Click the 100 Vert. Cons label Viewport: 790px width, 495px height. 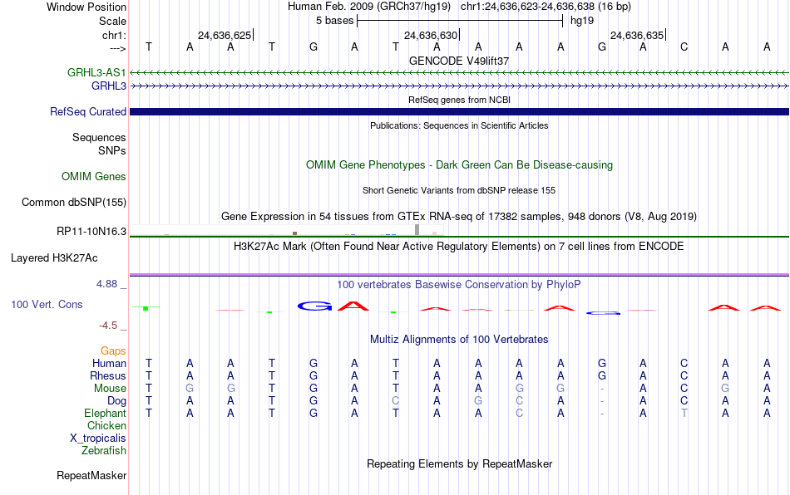[x=47, y=304]
